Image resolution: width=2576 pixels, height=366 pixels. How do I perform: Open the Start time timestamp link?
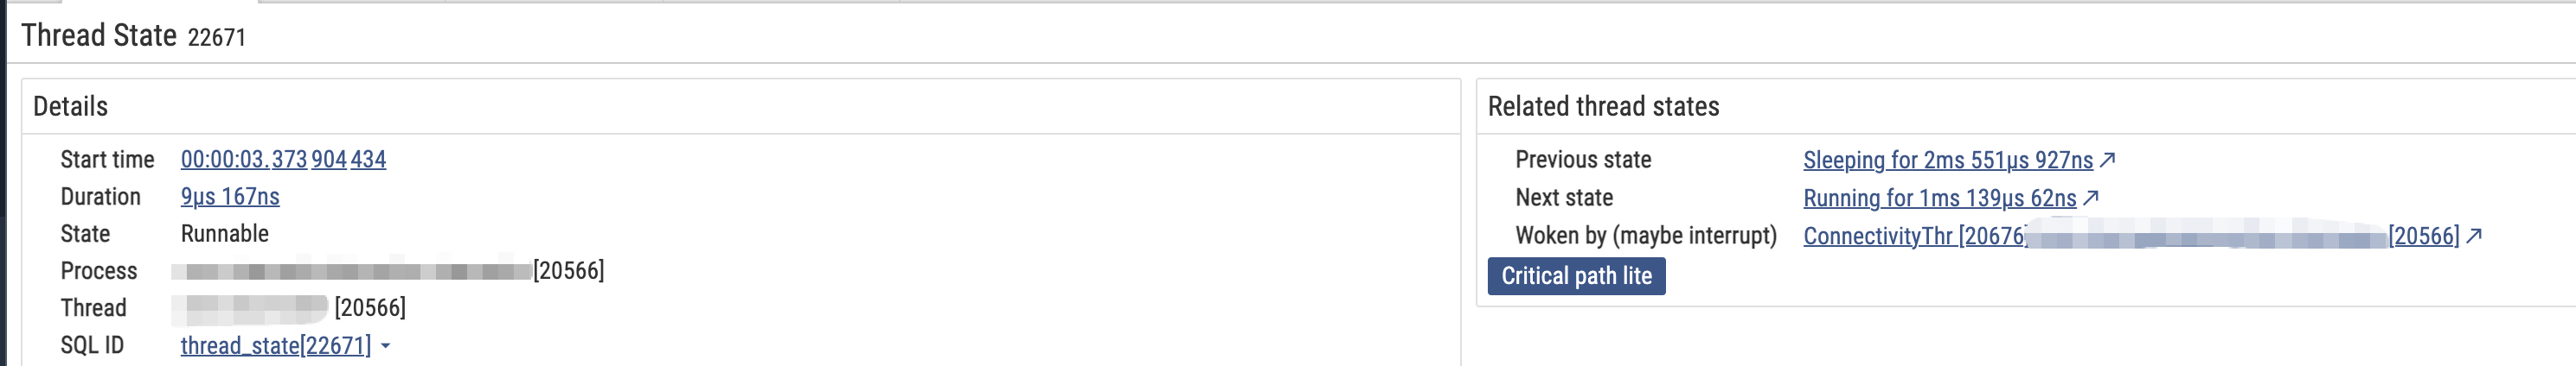pyautogui.click(x=283, y=160)
